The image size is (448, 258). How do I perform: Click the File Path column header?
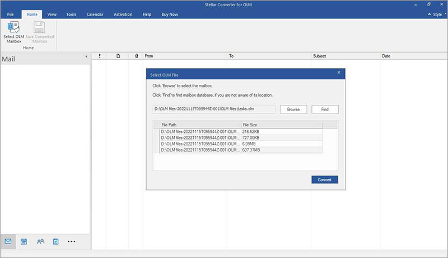click(x=200, y=125)
